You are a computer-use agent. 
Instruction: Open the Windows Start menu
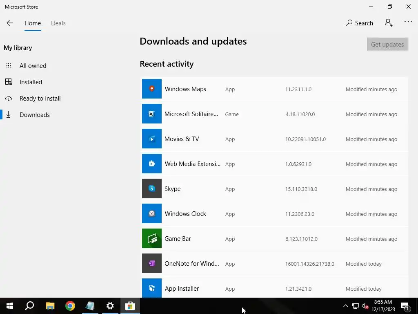10,306
